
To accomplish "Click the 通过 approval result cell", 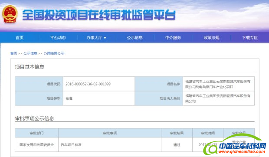I will click(x=177, y=145).
